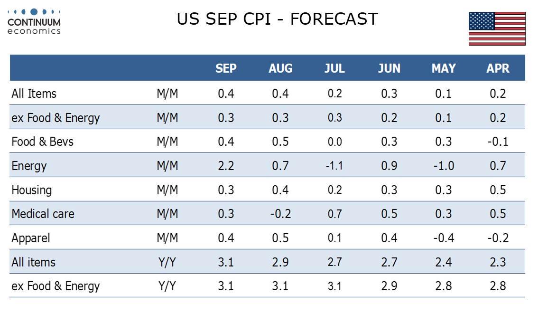This screenshot has width=538, height=323.
Task: Click the JUN column header
Action: pos(389,68)
